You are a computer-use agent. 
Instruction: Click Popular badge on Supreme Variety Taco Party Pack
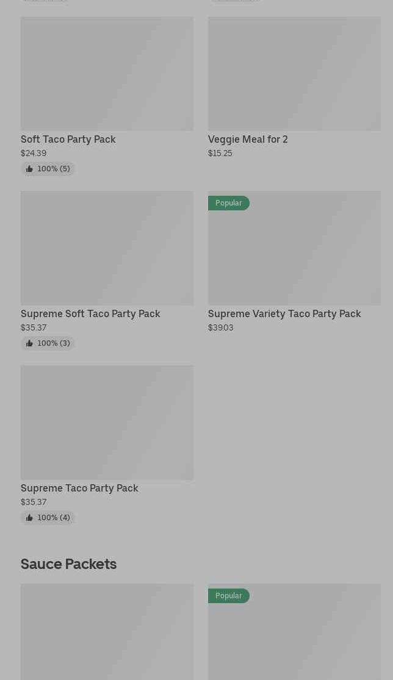pos(228,203)
